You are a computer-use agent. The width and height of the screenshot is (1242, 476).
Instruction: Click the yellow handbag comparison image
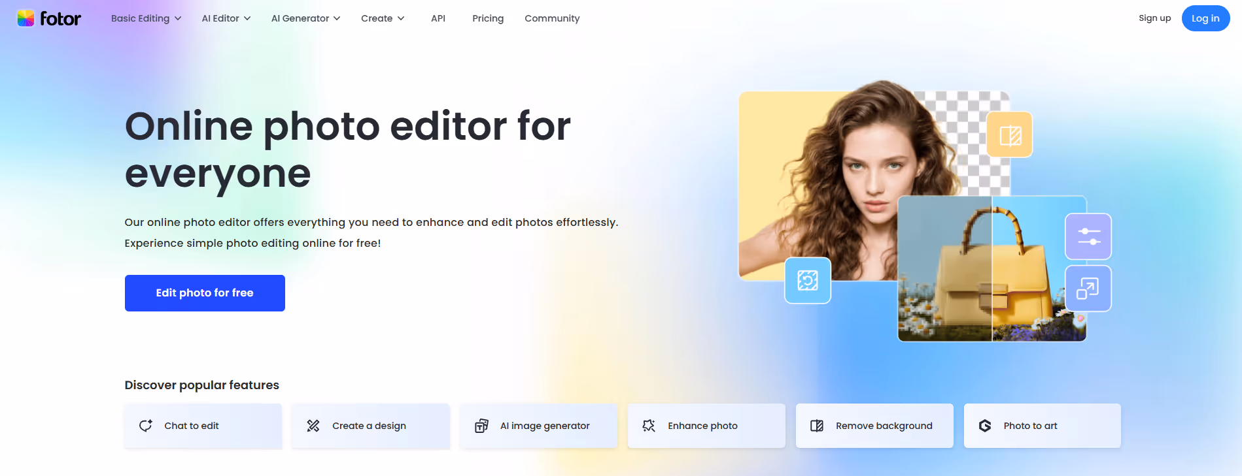click(x=992, y=268)
